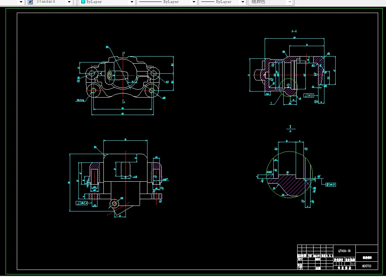Click the QT400-18 material text
This screenshot has width=386, height=277.
tap(344, 251)
